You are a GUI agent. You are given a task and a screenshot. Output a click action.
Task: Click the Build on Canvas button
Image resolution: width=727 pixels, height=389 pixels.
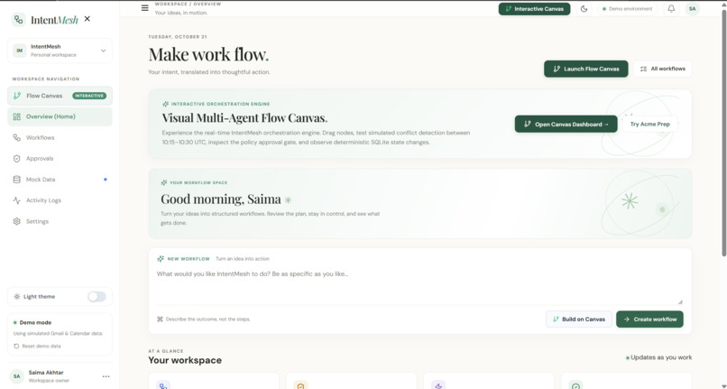point(579,320)
